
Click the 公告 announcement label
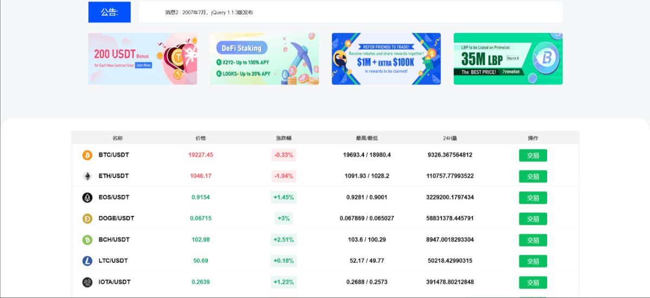109,12
